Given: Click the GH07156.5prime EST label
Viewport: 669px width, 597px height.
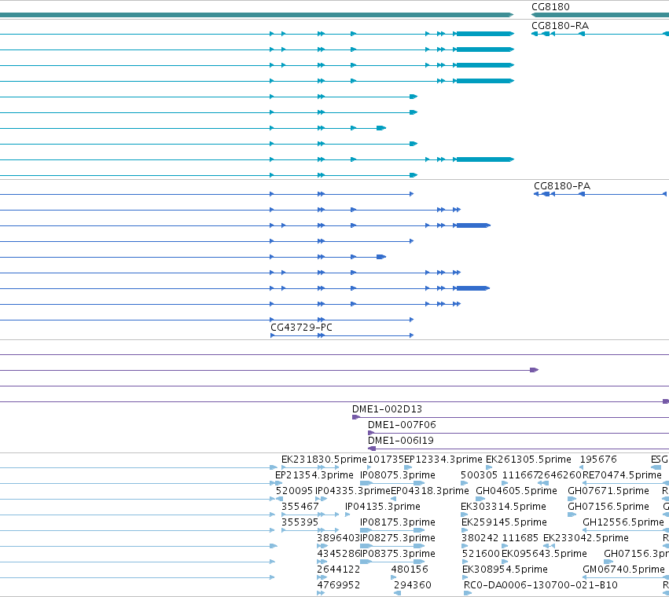Looking at the screenshot, I should [608, 507].
